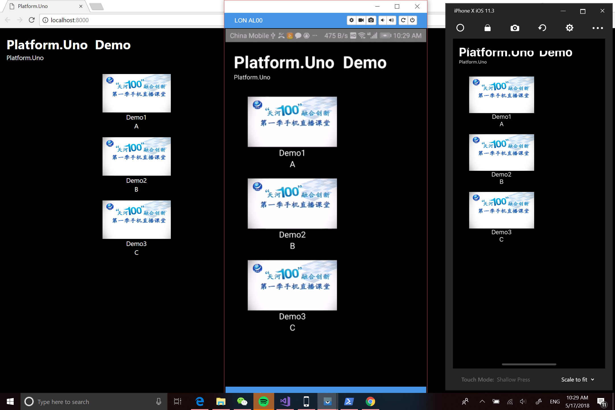
Task: Select Demo2 image in Android emulator
Action: (x=292, y=203)
